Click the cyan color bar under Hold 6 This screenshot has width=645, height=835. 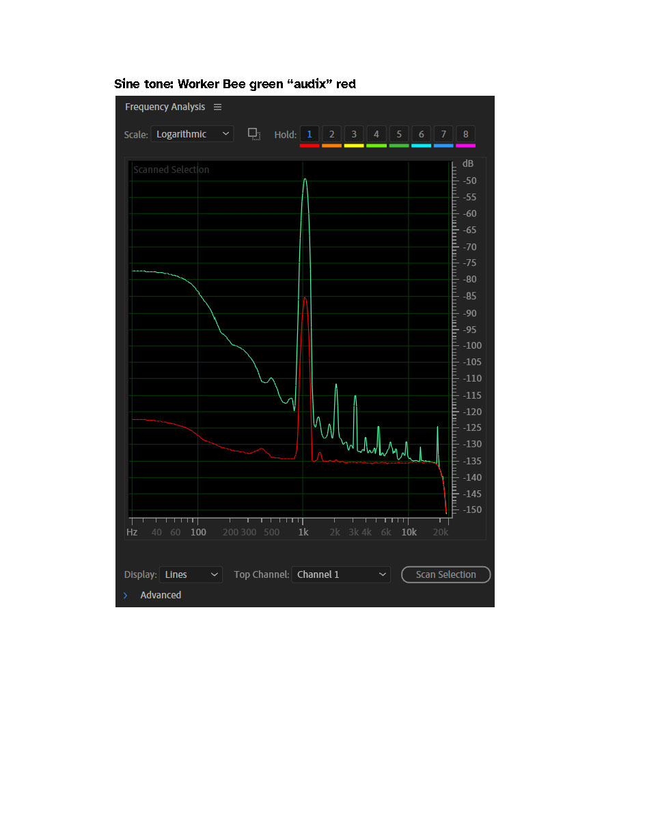pyautogui.click(x=421, y=146)
